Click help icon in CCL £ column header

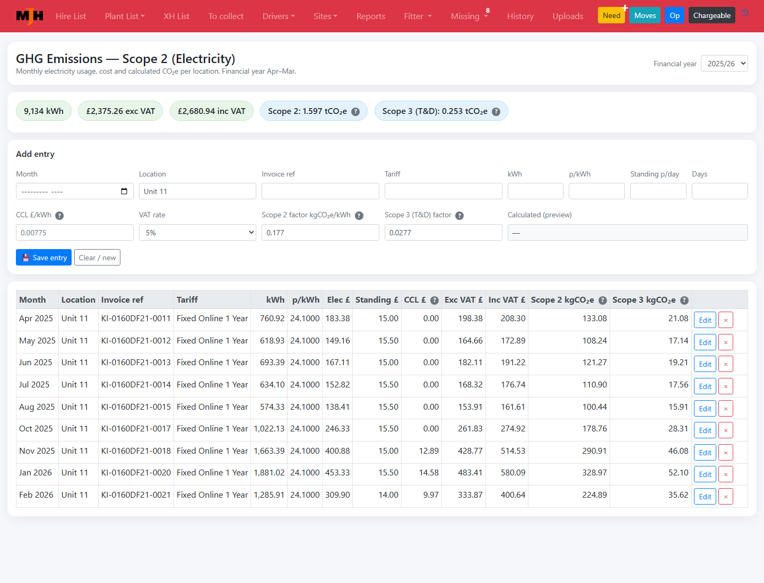click(435, 301)
